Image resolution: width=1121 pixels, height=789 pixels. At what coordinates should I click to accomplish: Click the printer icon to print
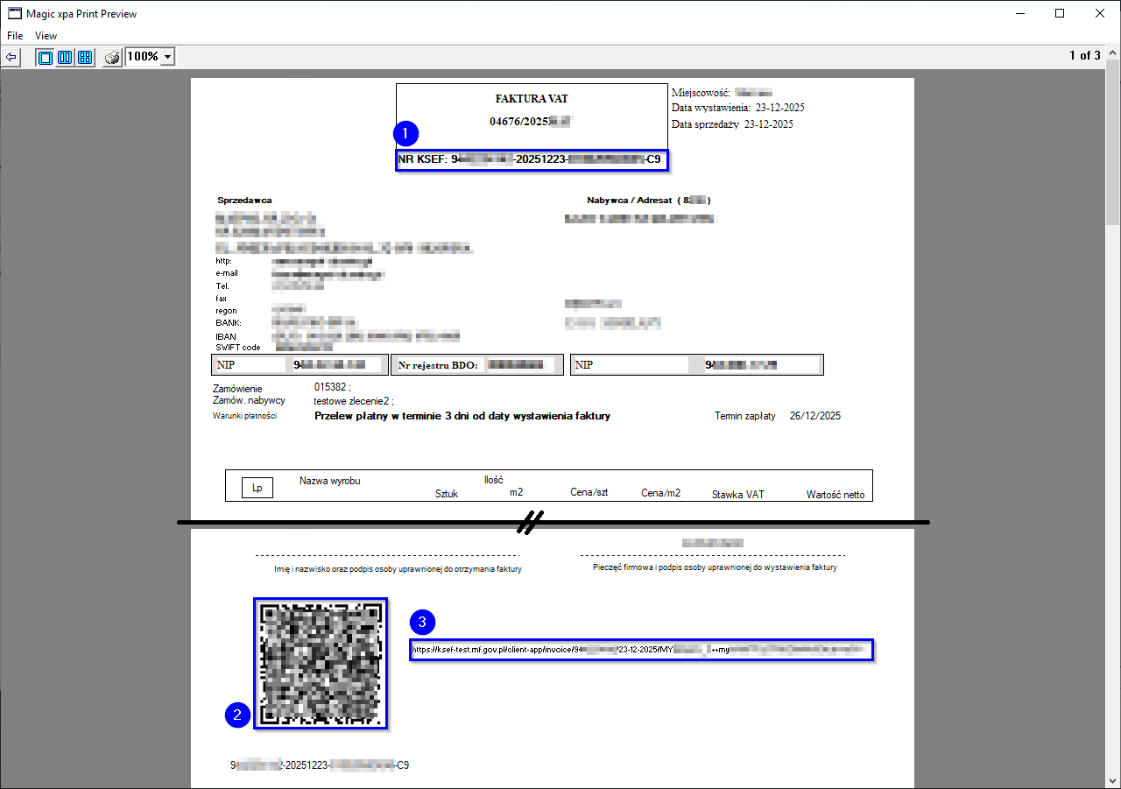(113, 58)
